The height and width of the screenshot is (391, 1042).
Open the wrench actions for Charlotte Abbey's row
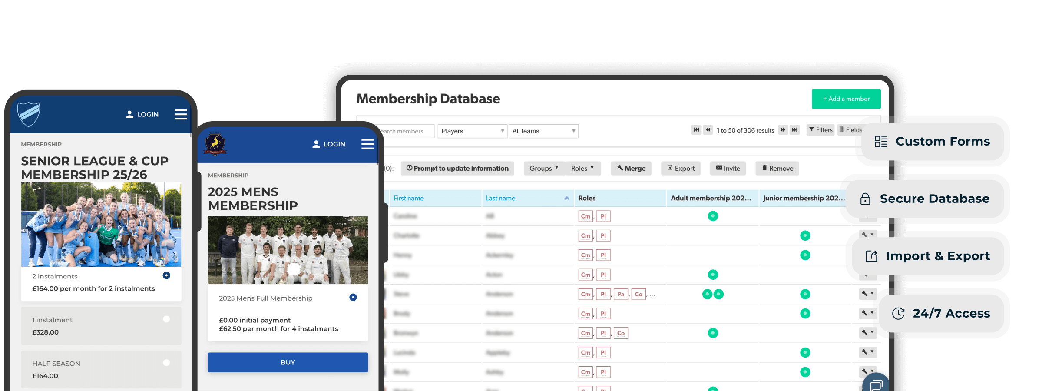tap(867, 235)
